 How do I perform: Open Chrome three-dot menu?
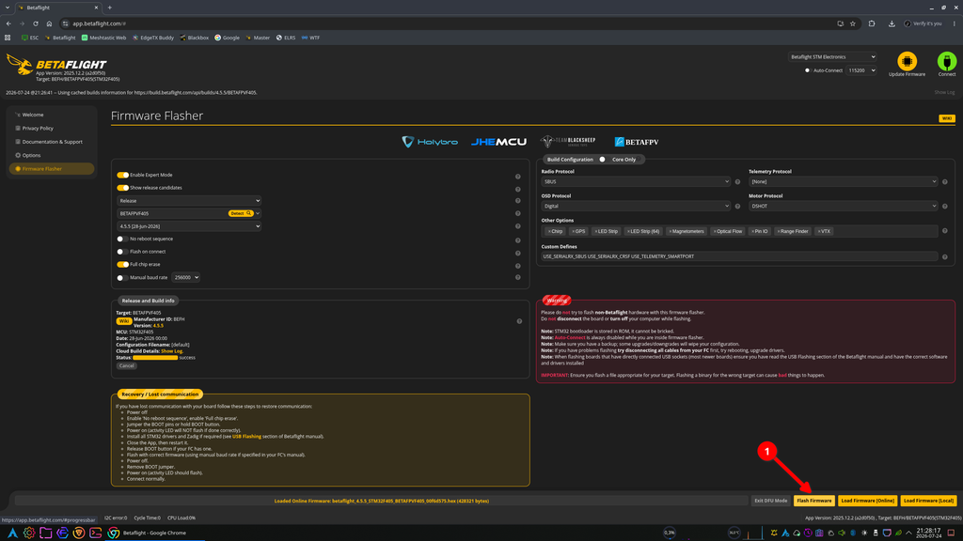tap(954, 23)
